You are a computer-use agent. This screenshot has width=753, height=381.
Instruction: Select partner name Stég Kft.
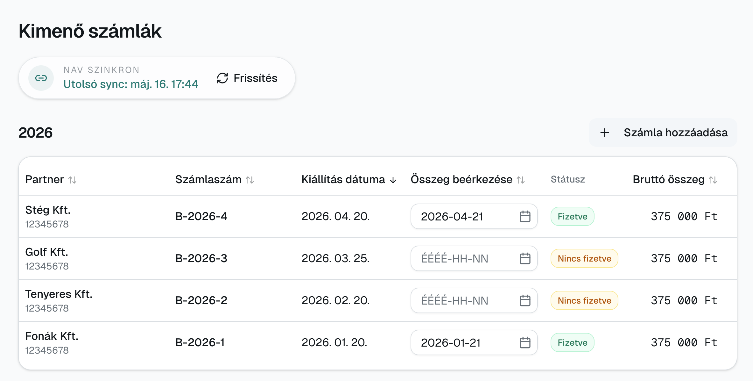[x=48, y=210]
